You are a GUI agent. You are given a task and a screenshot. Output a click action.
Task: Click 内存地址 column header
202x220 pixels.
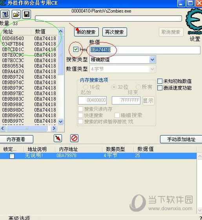point(78,149)
